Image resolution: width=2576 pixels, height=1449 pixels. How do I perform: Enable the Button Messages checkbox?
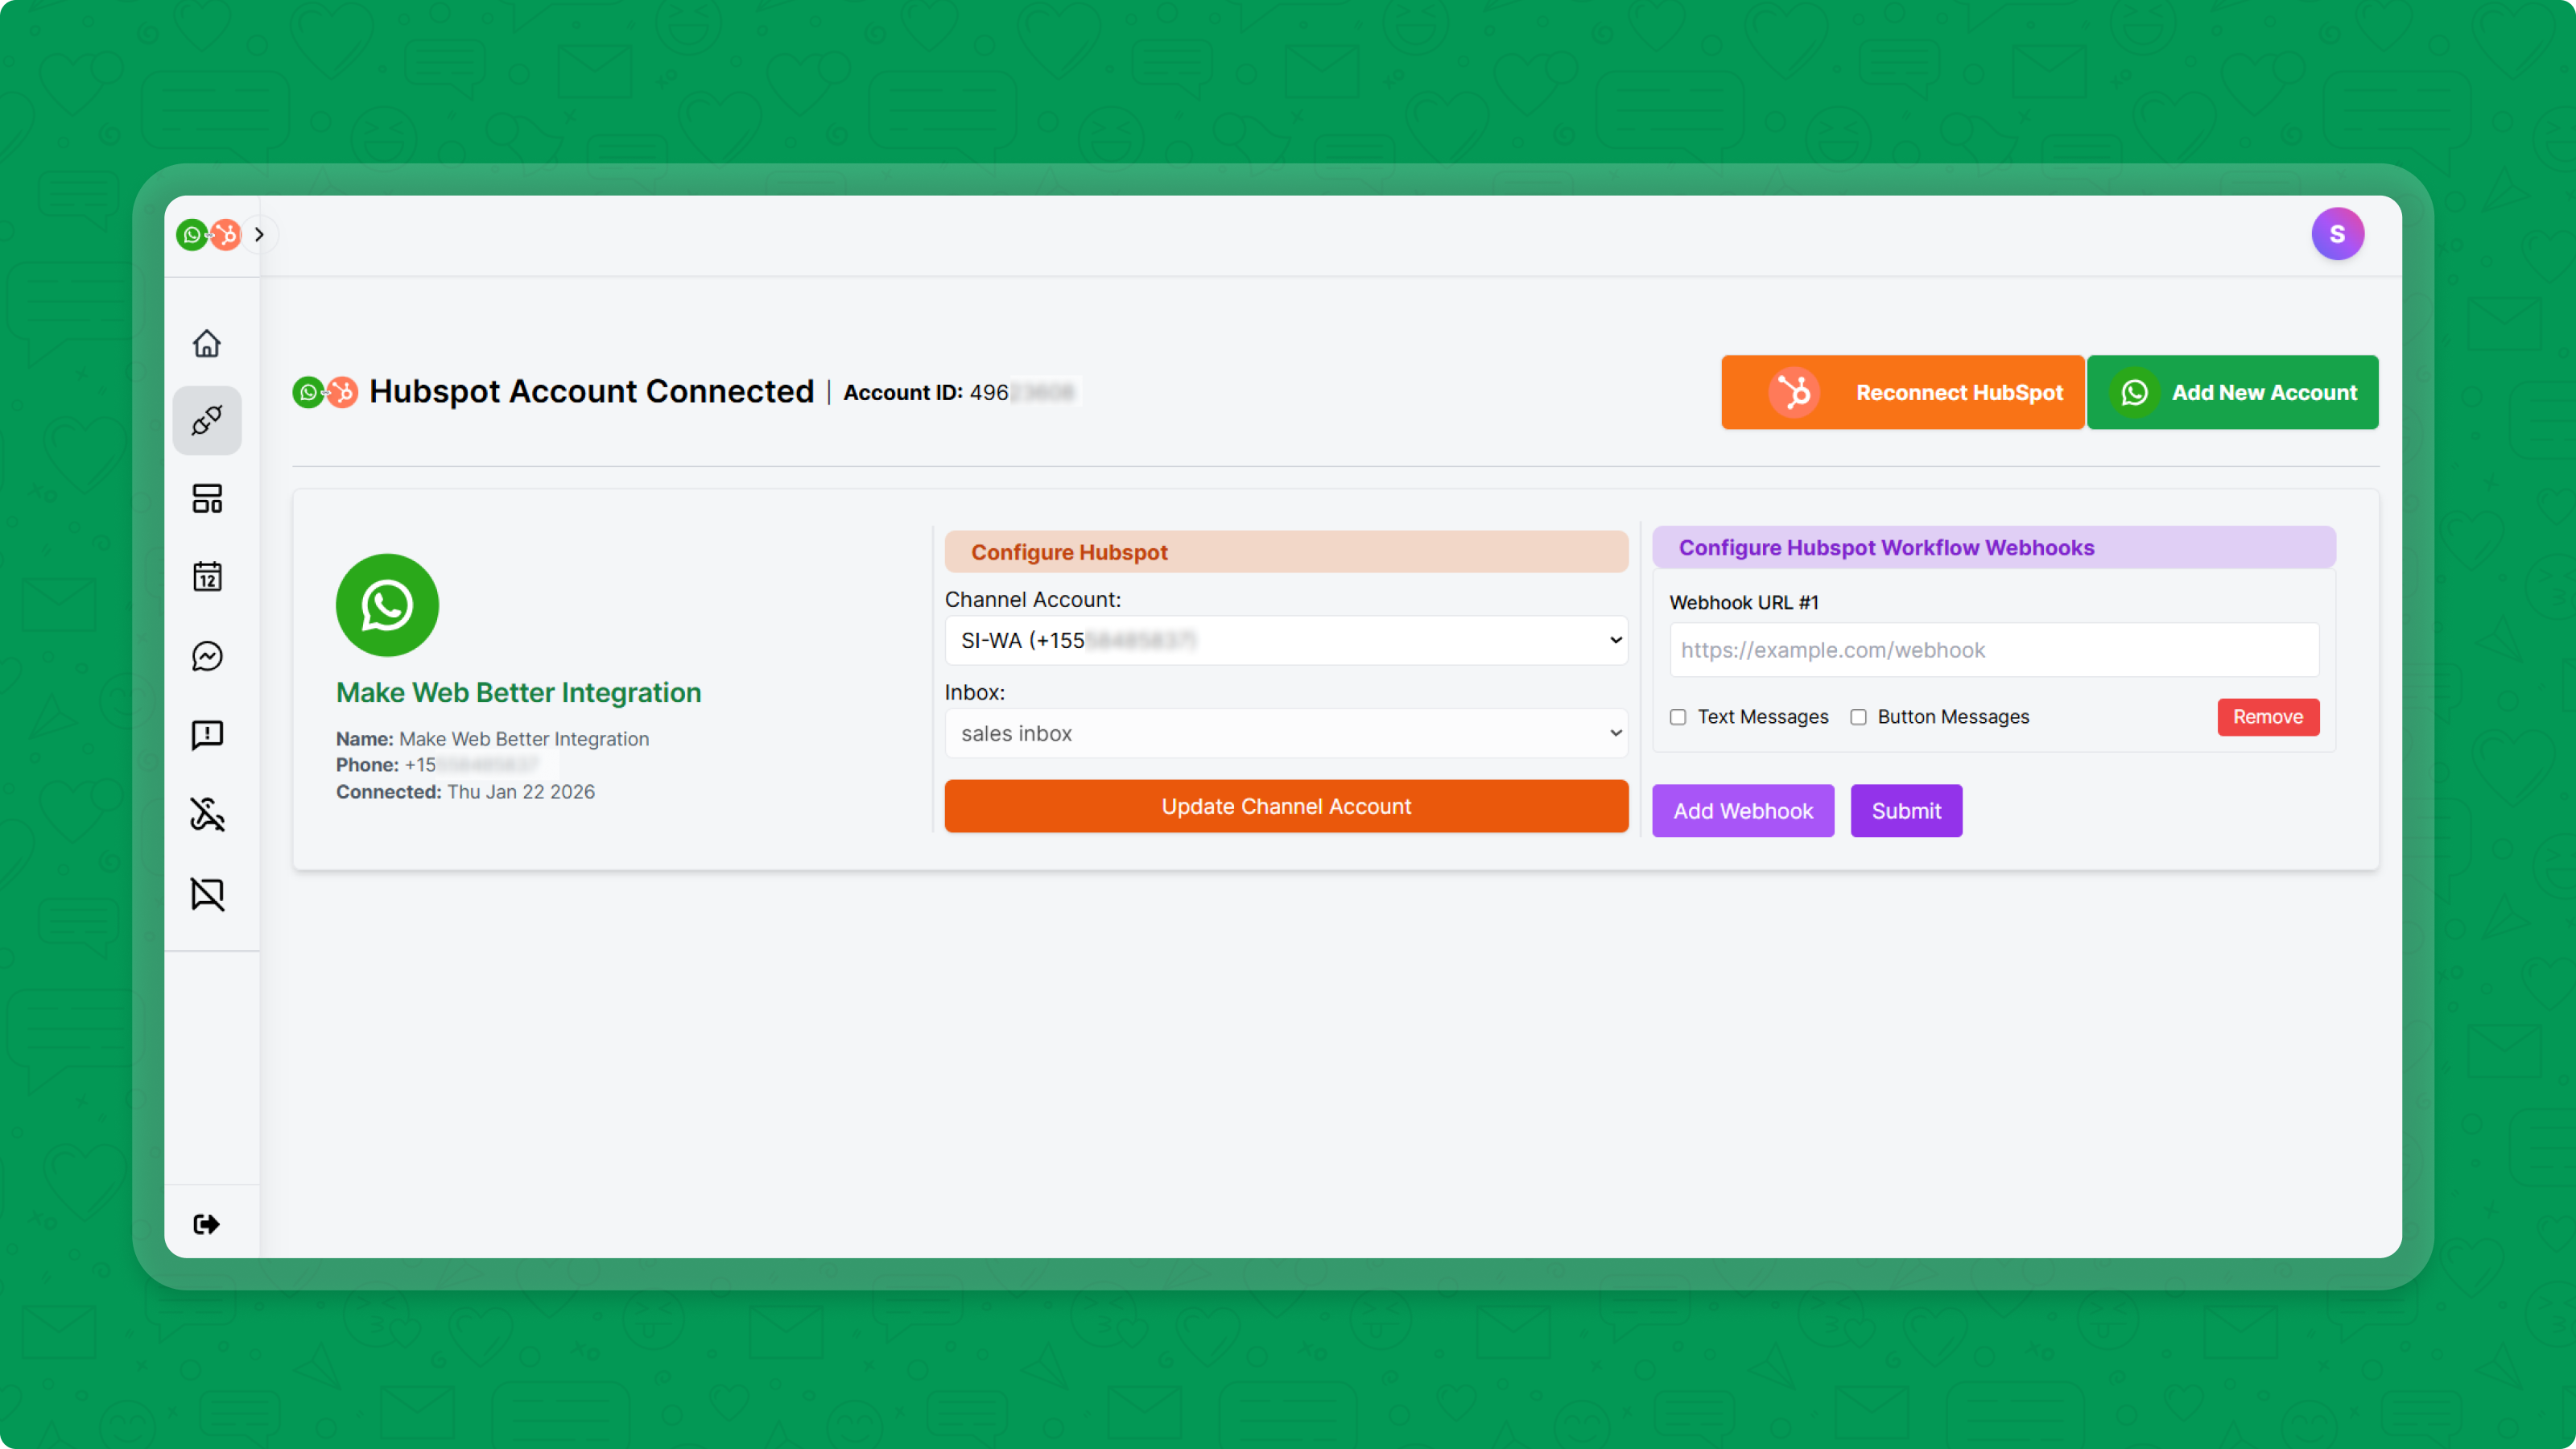[x=1858, y=717]
